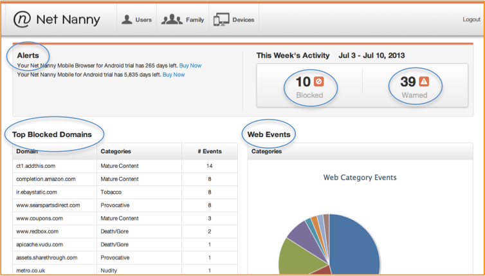
Task: Click the Web Events heading
Action: [x=269, y=134]
